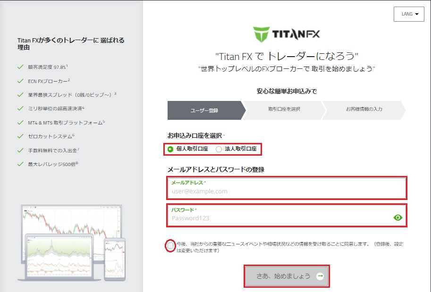Click the お申込み口座を選択 label
431x292 pixels.
pos(194,136)
